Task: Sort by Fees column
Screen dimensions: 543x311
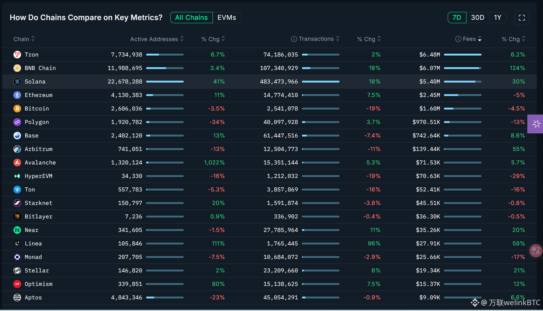Action: click(472, 39)
